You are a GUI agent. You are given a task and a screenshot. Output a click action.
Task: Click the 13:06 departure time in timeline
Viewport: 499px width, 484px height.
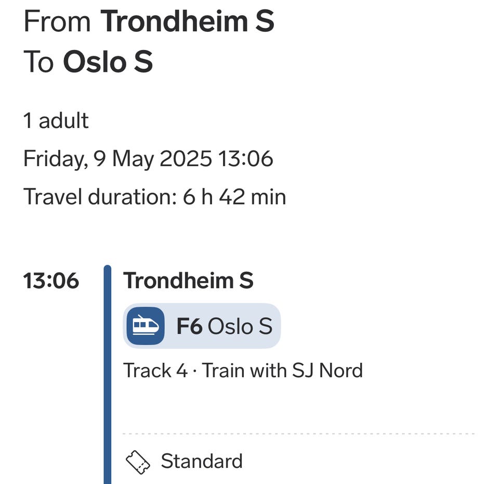51,281
